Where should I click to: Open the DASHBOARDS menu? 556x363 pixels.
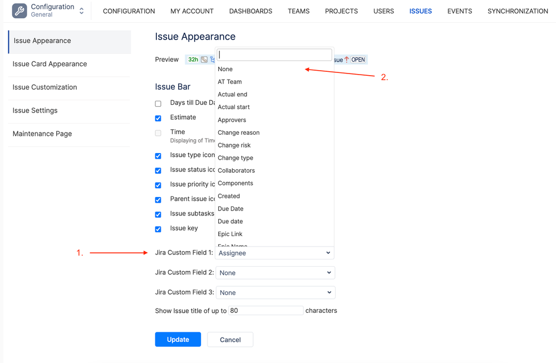point(250,11)
